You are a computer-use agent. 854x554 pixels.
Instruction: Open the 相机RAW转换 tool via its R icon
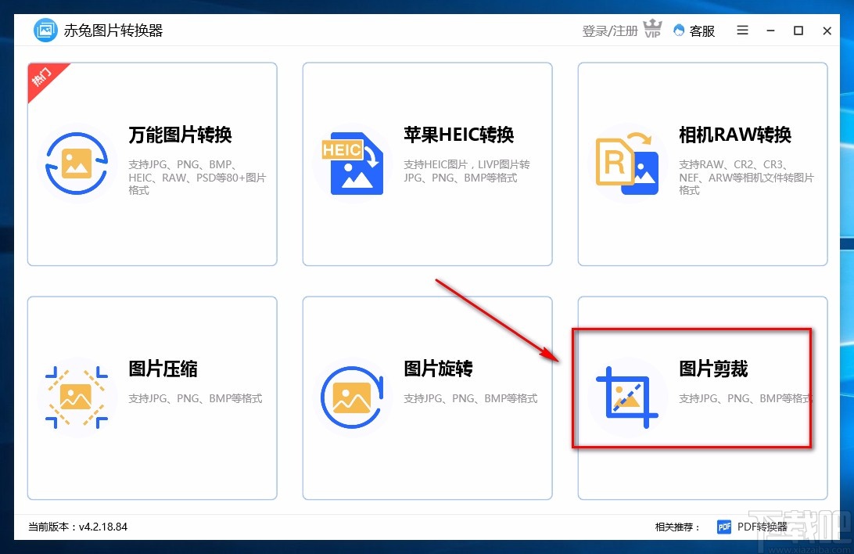click(628, 164)
